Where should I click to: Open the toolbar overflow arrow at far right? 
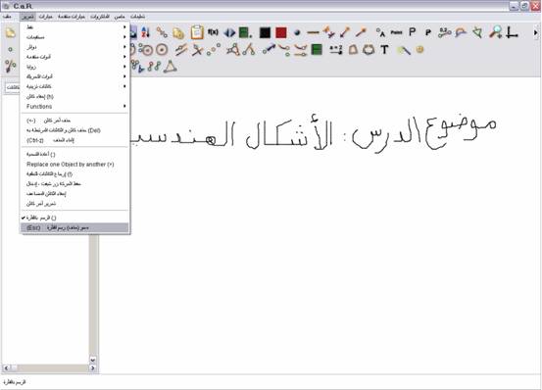[535, 32]
